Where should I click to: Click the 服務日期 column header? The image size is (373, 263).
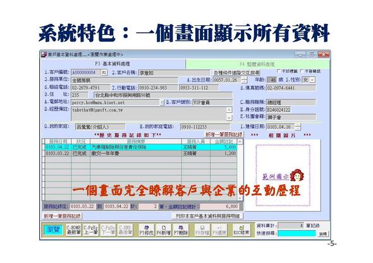(x=58, y=141)
